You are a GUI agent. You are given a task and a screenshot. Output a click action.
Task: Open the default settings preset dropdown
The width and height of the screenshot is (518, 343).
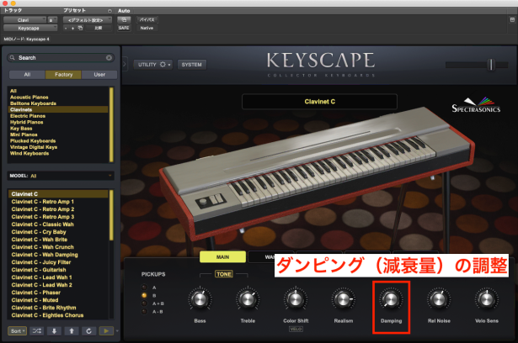pos(88,20)
